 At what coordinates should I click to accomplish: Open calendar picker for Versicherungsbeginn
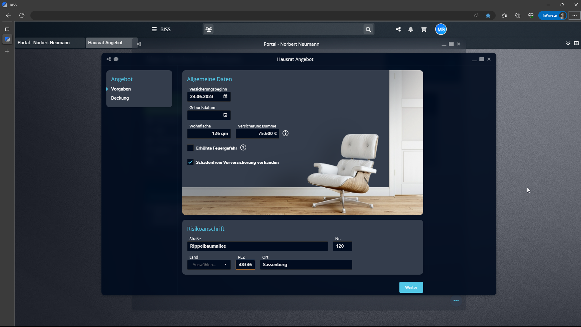click(x=225, y=97)
